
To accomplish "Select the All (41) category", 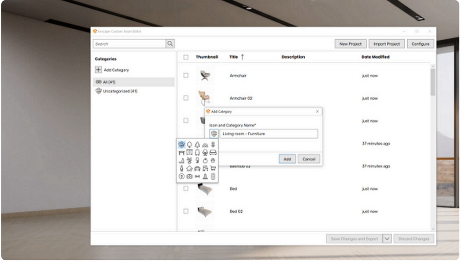I will click(110, 82).
